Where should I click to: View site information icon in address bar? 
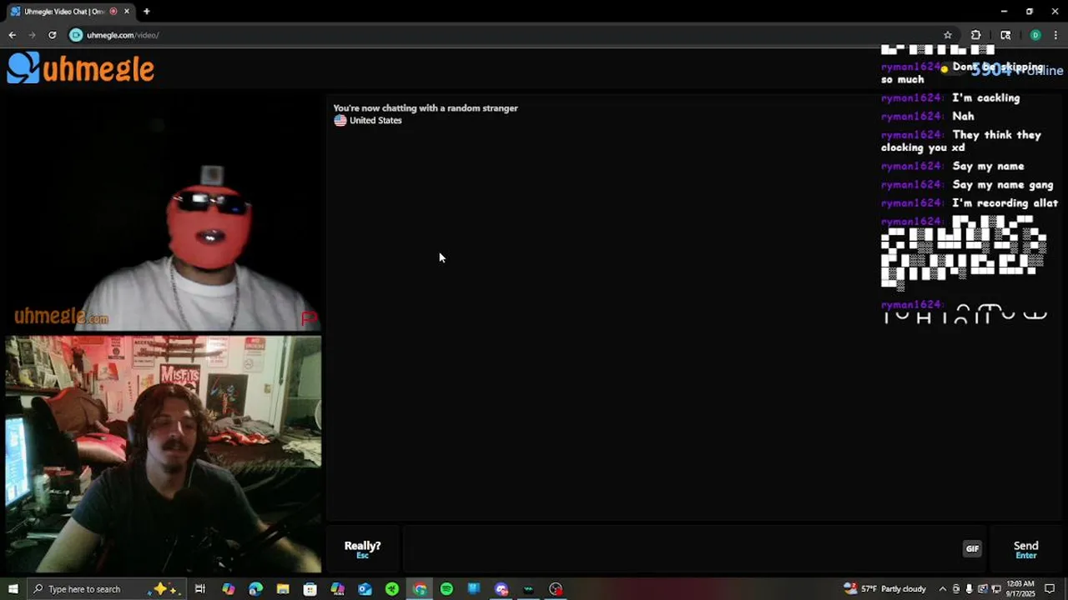point(76,35)
